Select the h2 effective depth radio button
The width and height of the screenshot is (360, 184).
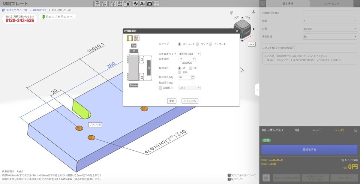pos(191,68)
